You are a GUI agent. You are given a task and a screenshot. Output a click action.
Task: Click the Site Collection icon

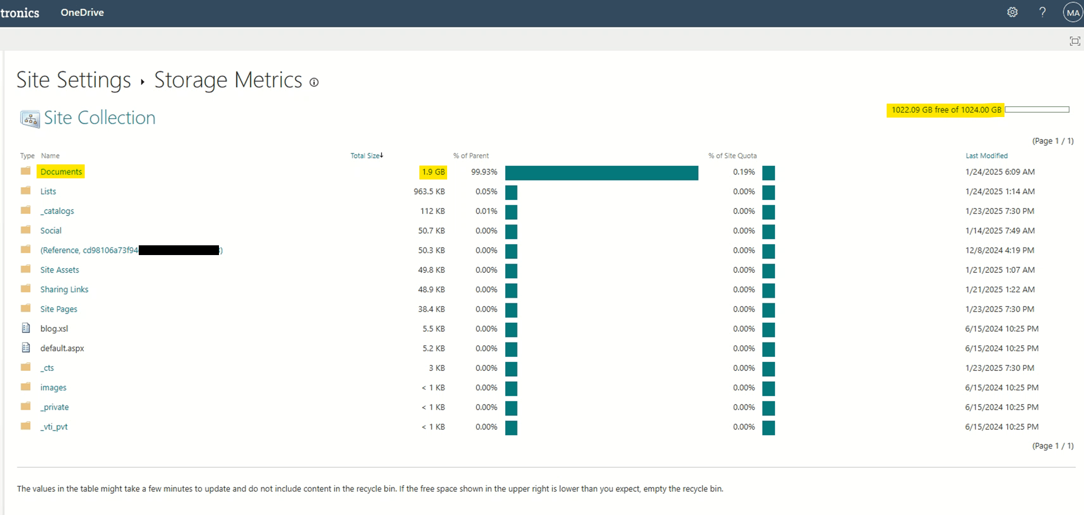30,119
